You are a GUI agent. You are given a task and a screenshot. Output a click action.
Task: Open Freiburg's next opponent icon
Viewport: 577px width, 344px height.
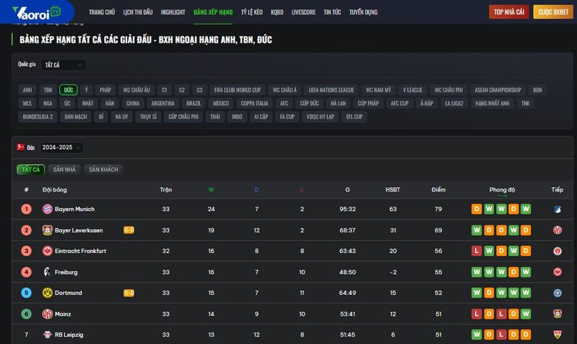tap(557, 272)
